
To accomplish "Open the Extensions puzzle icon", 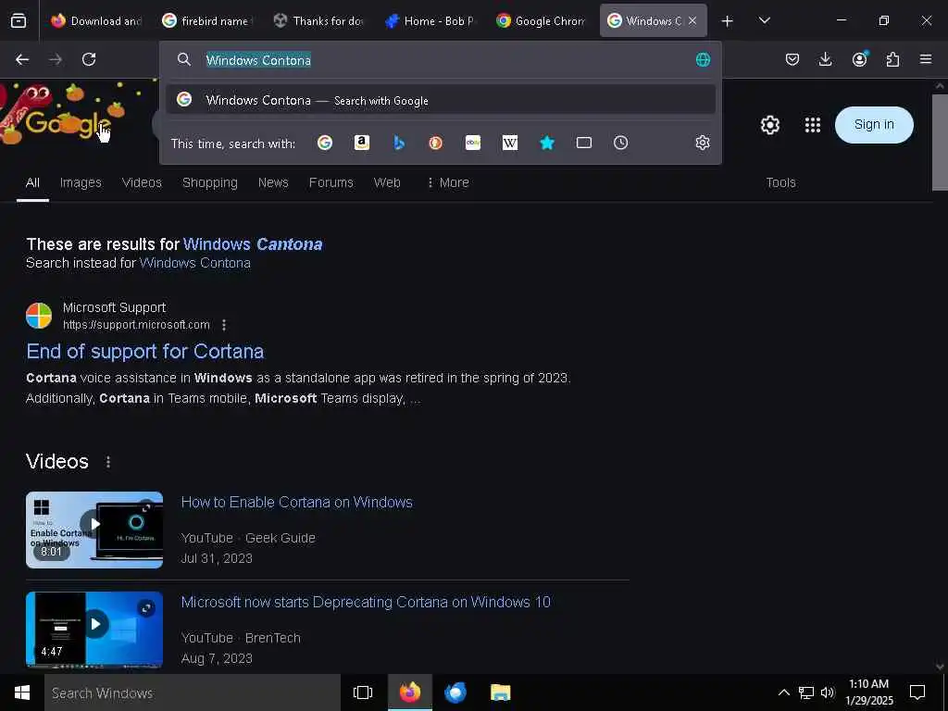I will click(x=893, y=59).
